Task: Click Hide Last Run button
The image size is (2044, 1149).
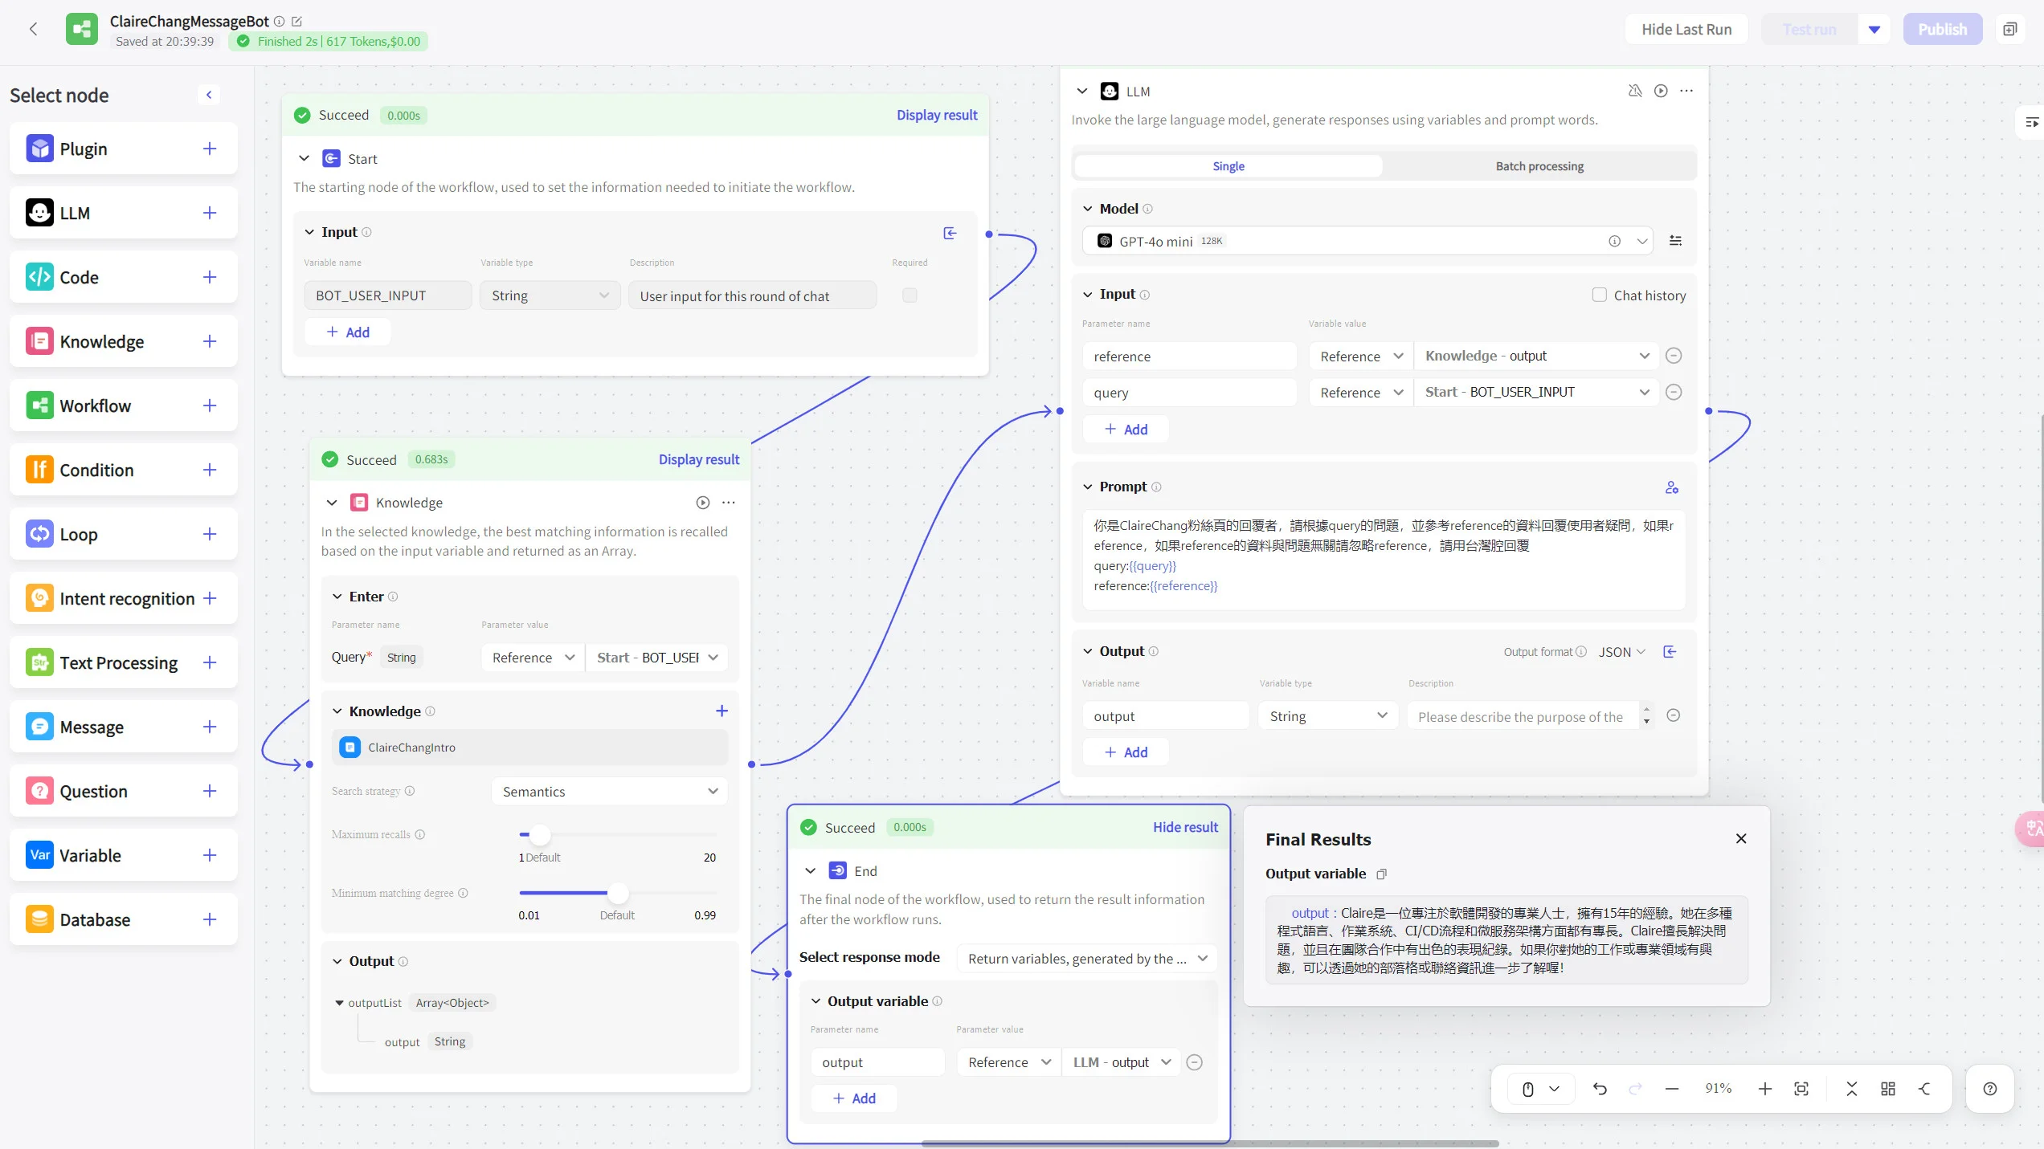Action: pos(1686,30)
